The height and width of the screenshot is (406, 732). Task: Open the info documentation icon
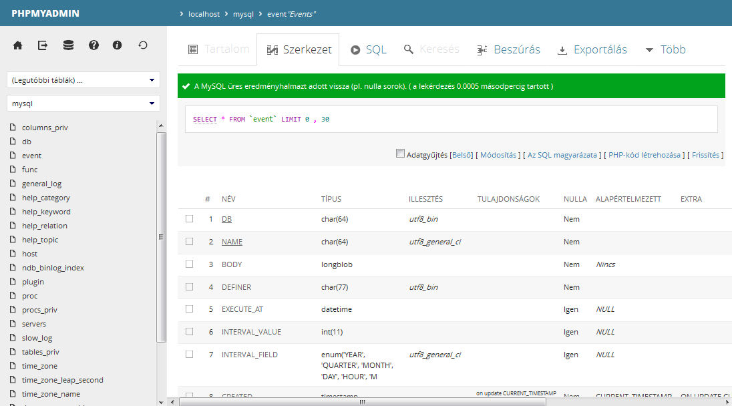click(117, 45)
